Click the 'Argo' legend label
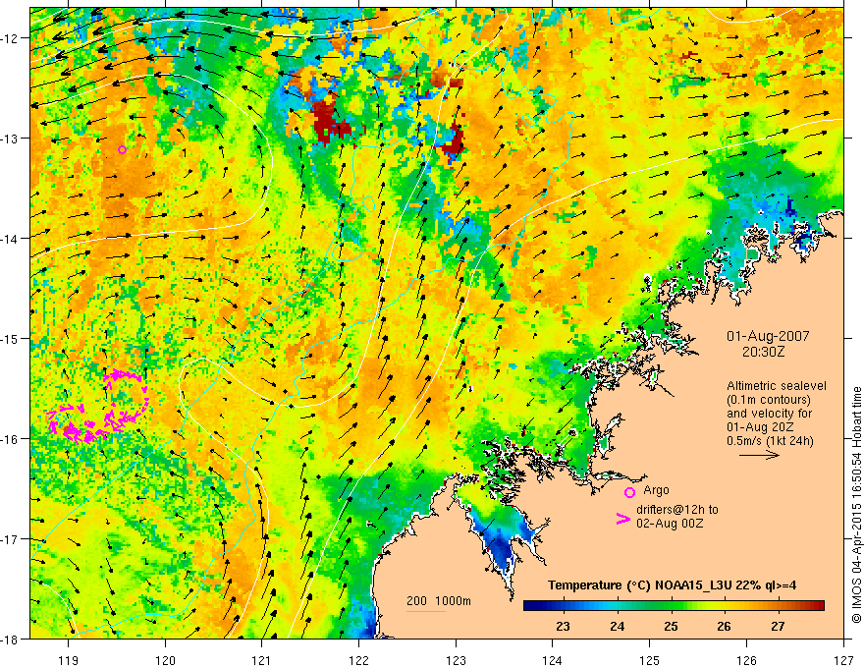Viewport: 864px width, 668px height. pos(656,490)
